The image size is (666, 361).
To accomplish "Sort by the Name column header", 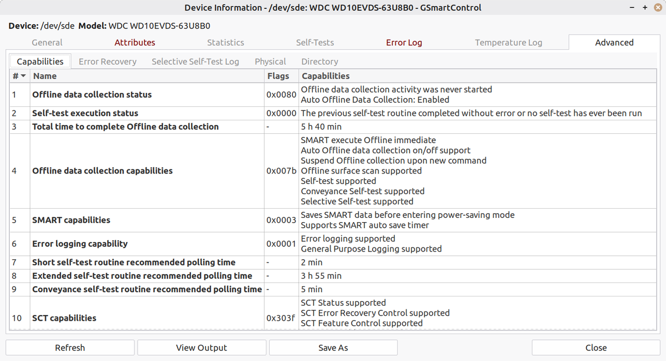I will (147, 76).
